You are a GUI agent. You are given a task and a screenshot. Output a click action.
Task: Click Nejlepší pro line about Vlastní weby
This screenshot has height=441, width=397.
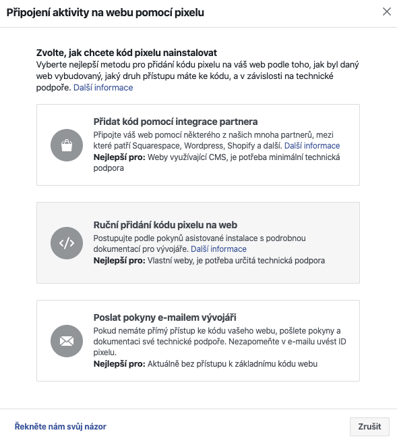209,261
